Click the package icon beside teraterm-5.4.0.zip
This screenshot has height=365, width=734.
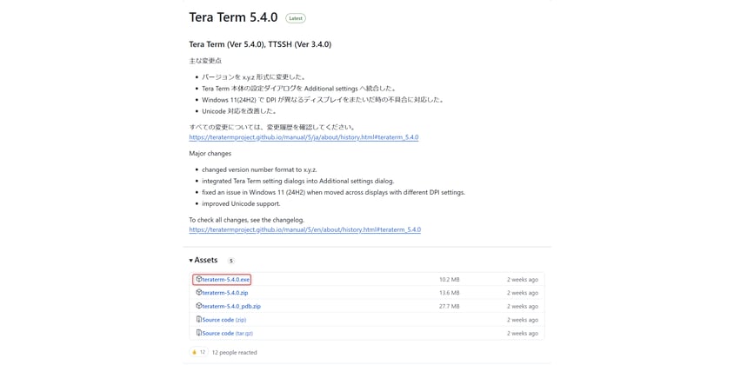198,293
